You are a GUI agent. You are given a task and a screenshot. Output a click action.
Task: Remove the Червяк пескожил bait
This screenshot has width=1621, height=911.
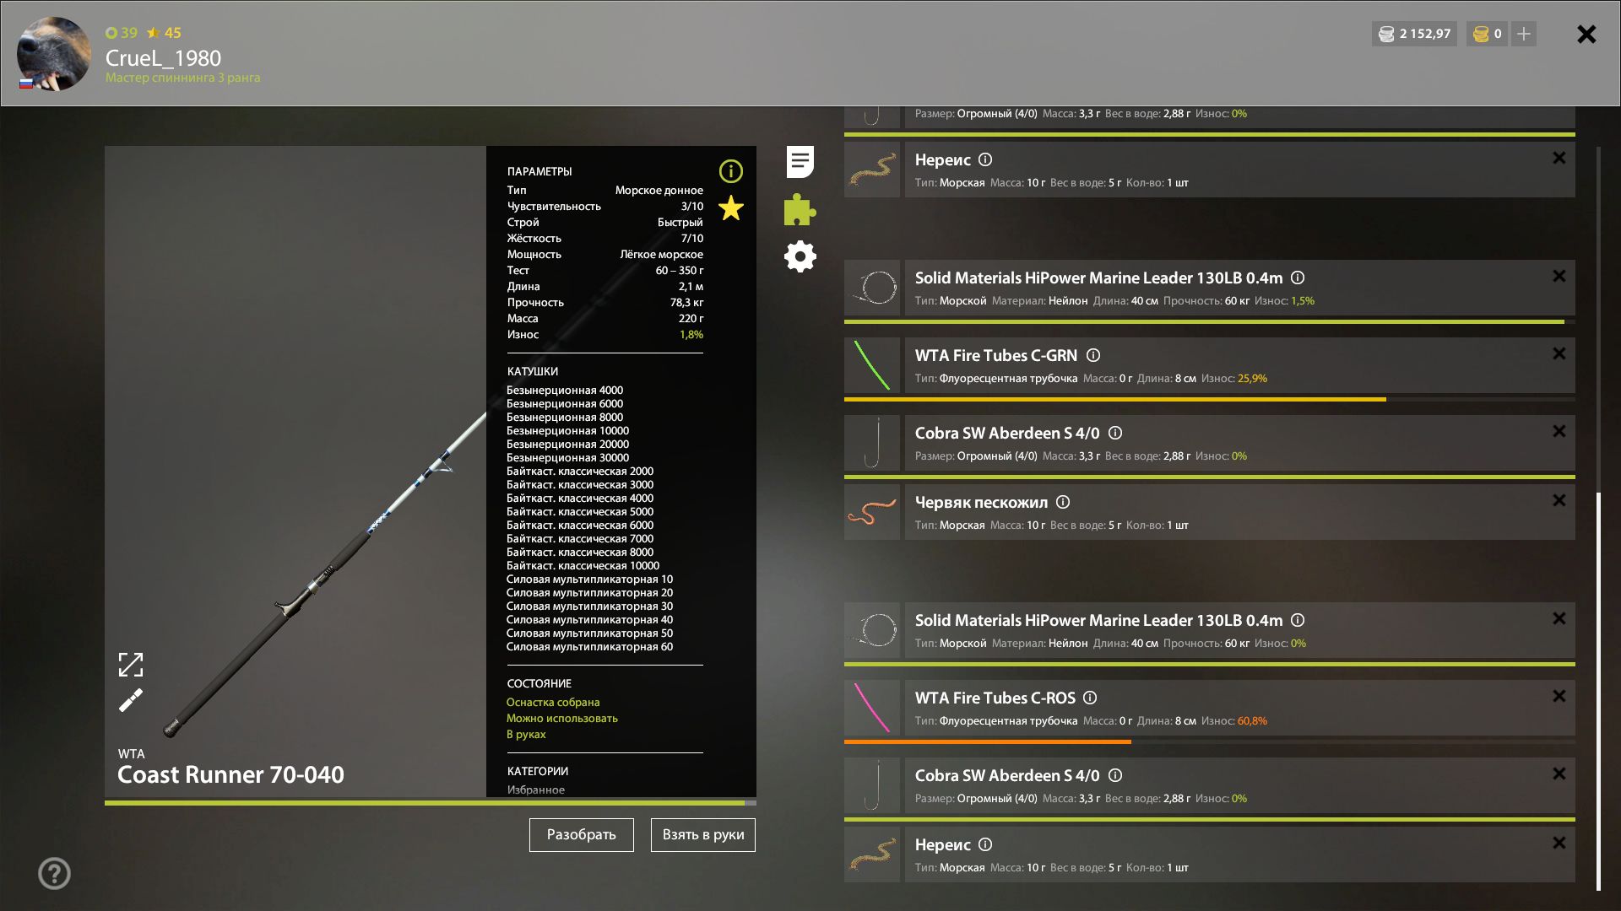[x=1559, y=500]
